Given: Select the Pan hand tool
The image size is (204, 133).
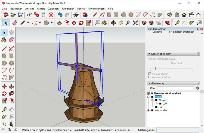Looking at the screenshot, I should click(121, 23).
